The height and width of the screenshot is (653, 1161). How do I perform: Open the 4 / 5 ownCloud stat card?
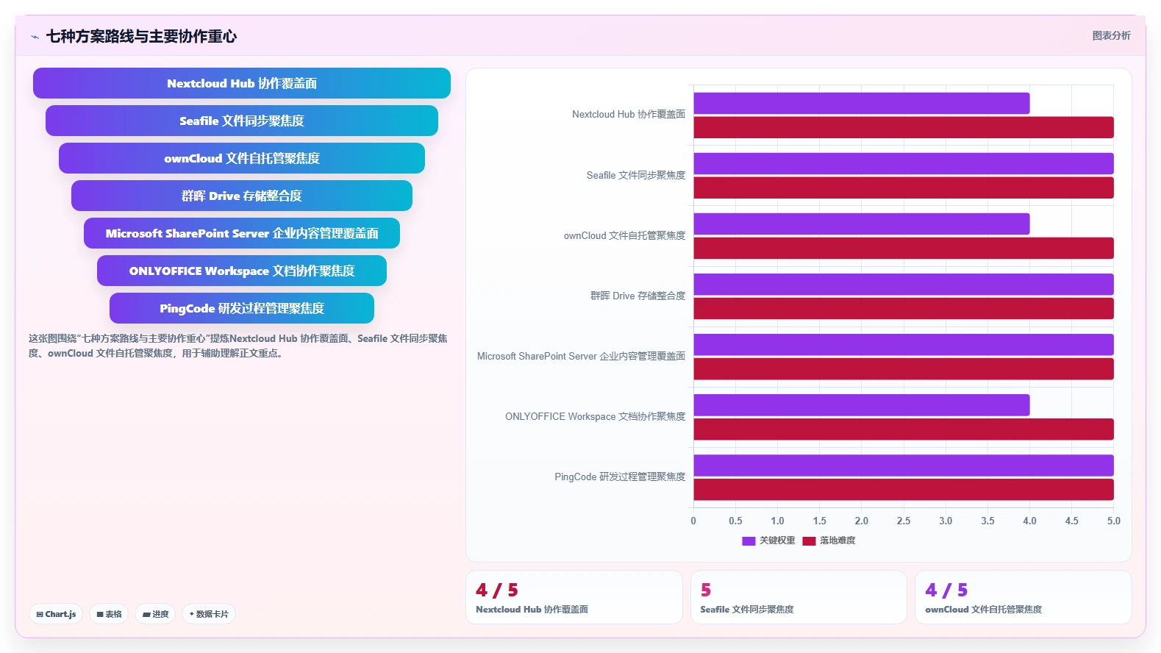(1024, 597)
